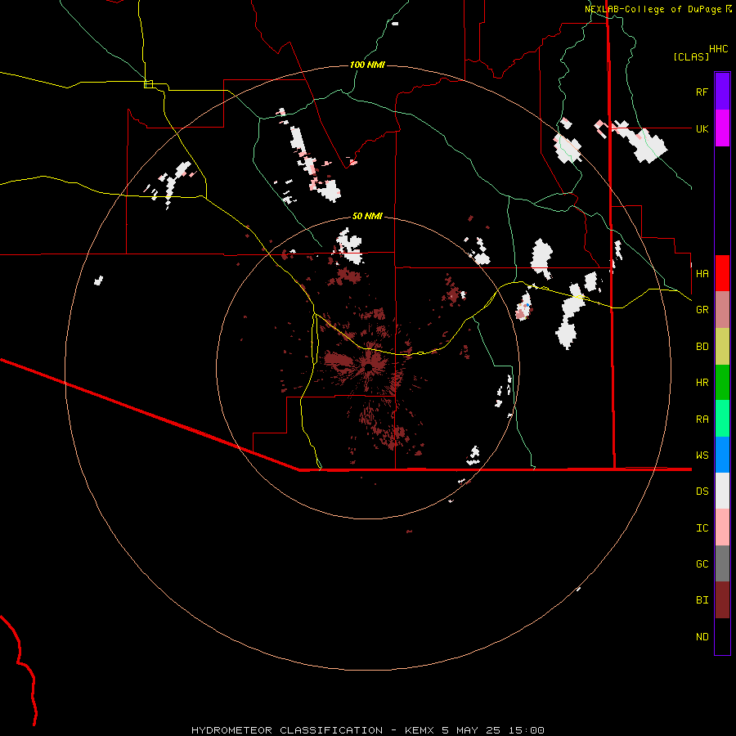Click the green HR legend swatch
The height and width of the screenshot is (736, 736).
coord(722,383)
